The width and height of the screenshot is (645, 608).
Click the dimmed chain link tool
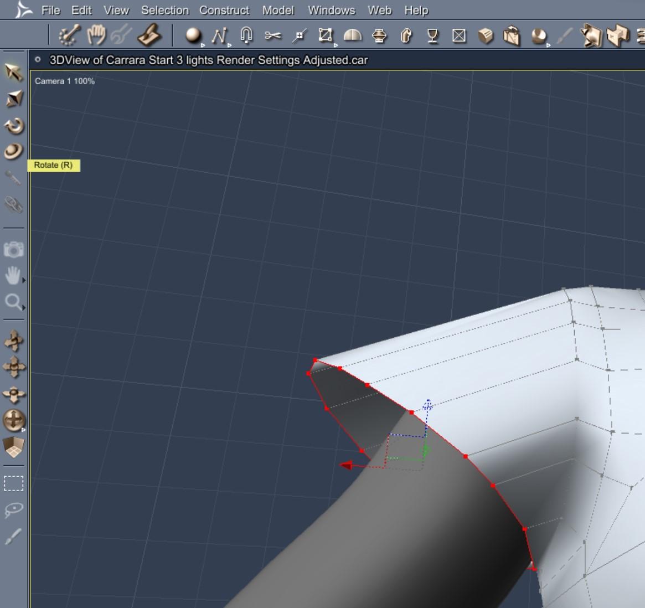point(14,204)
